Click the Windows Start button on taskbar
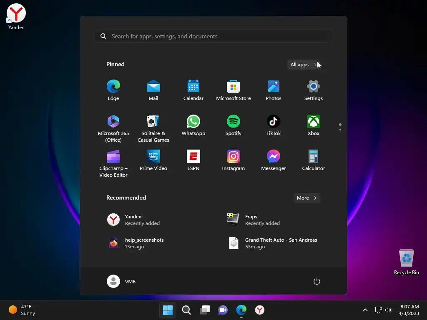 pyautogui.click(x=168, y=310)
